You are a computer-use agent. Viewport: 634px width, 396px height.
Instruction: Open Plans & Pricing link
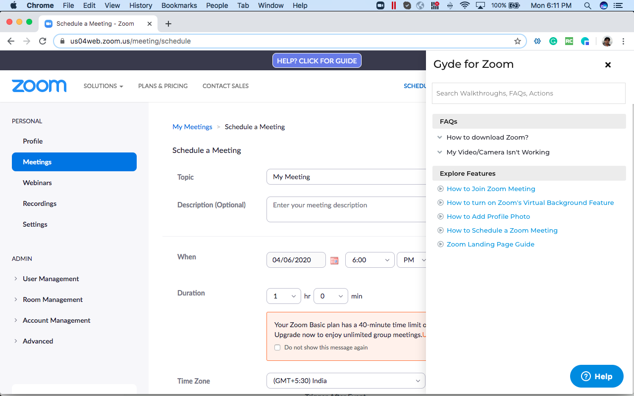point(163,86)
